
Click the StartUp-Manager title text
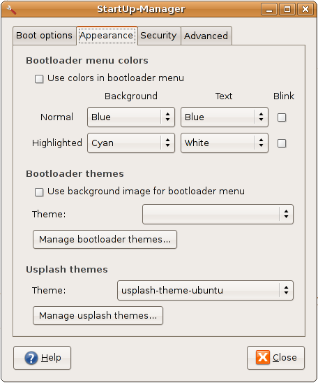[x=142, y=9]
